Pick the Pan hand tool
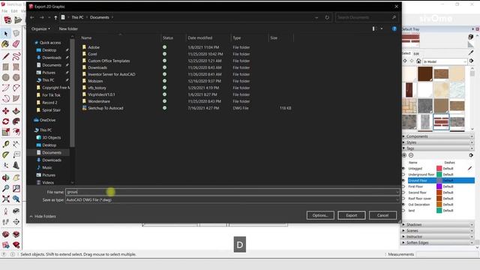The width and height of the screenshot is (480, 270). 16,178
